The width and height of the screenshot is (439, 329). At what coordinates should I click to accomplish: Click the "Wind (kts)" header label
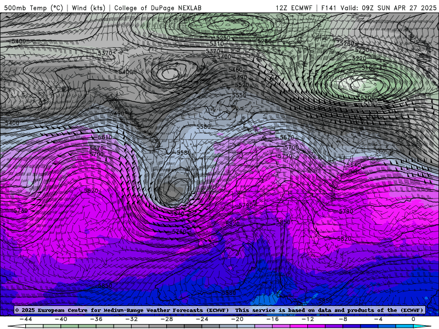88,8
